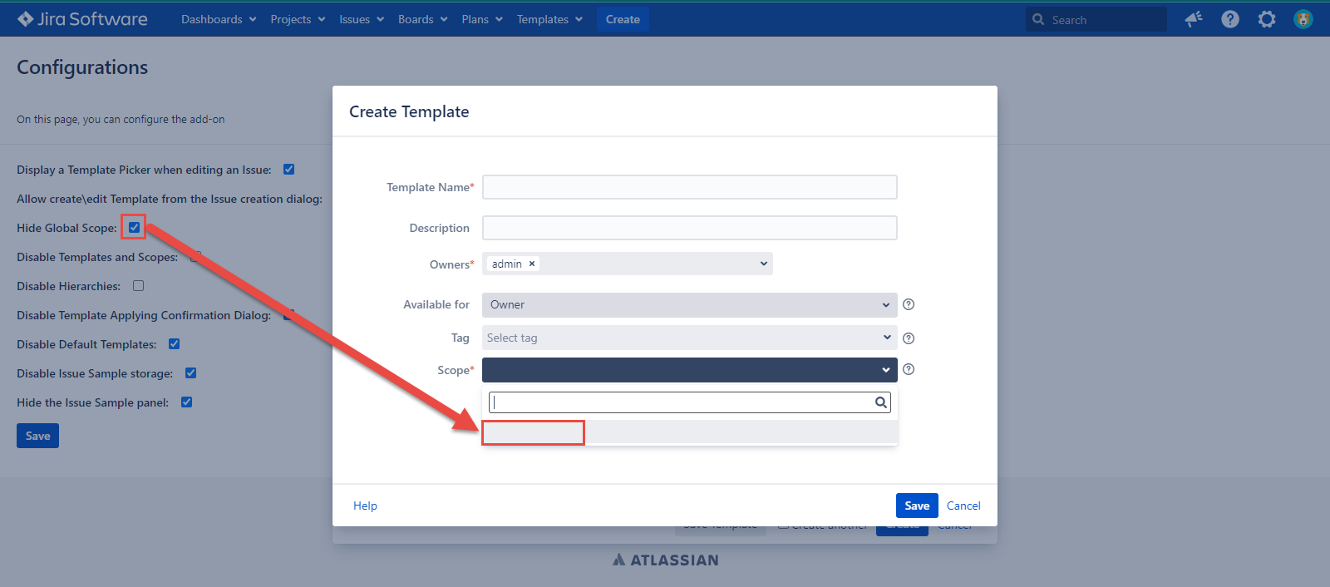1330x587 pixels.
Task: Click the help icon next to Available for
Action: [909, 304]
